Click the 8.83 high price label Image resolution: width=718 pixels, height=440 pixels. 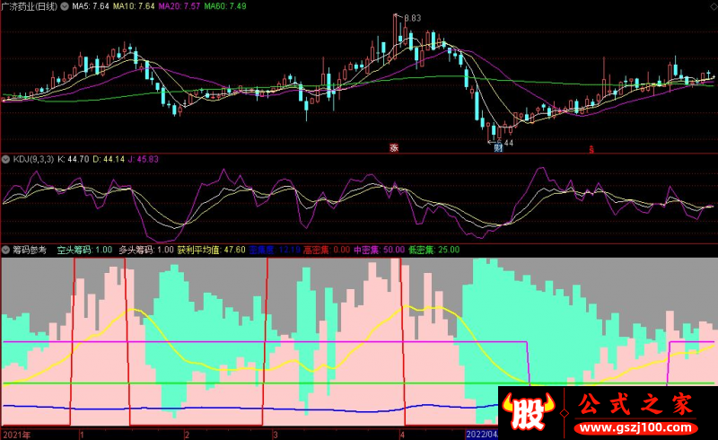coord(413,18)
